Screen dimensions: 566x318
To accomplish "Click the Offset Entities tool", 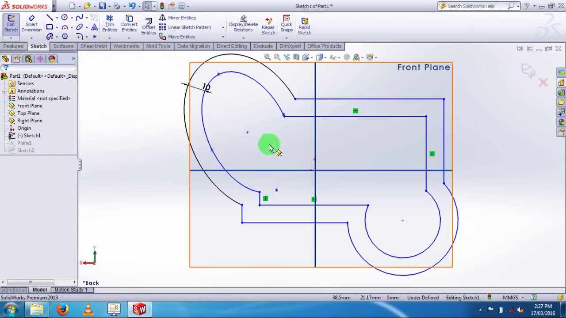I will click(149, 26).
